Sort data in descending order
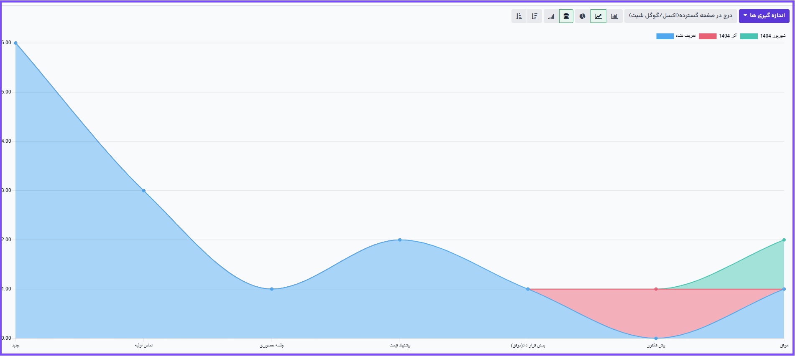The image size is (795, 356). (534, 16)
